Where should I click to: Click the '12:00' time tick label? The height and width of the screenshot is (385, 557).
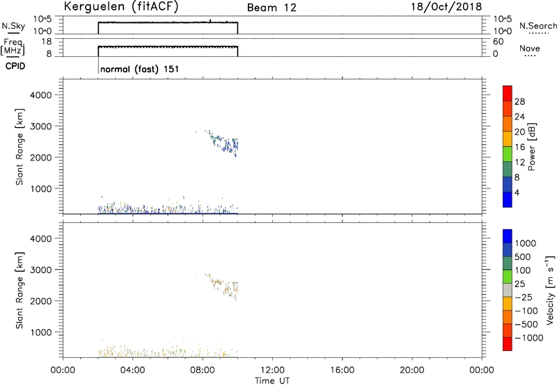pyautogui.click(x=272, y=370)
